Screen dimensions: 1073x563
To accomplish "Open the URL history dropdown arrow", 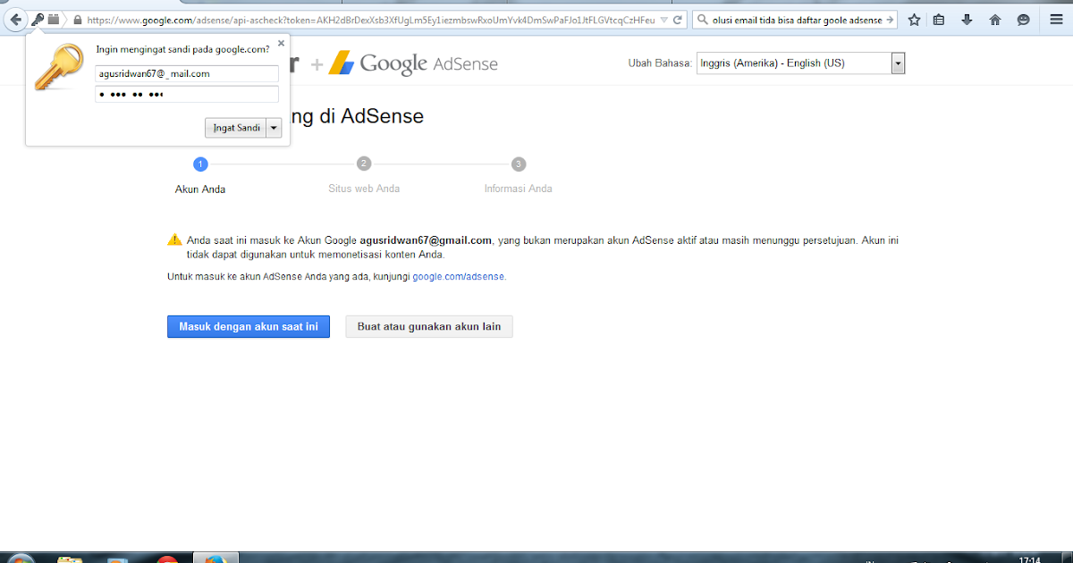I will (x=663, y=20).
